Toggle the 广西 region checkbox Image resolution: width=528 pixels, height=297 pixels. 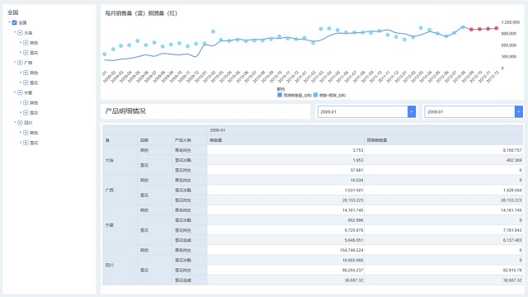(20, 63)
